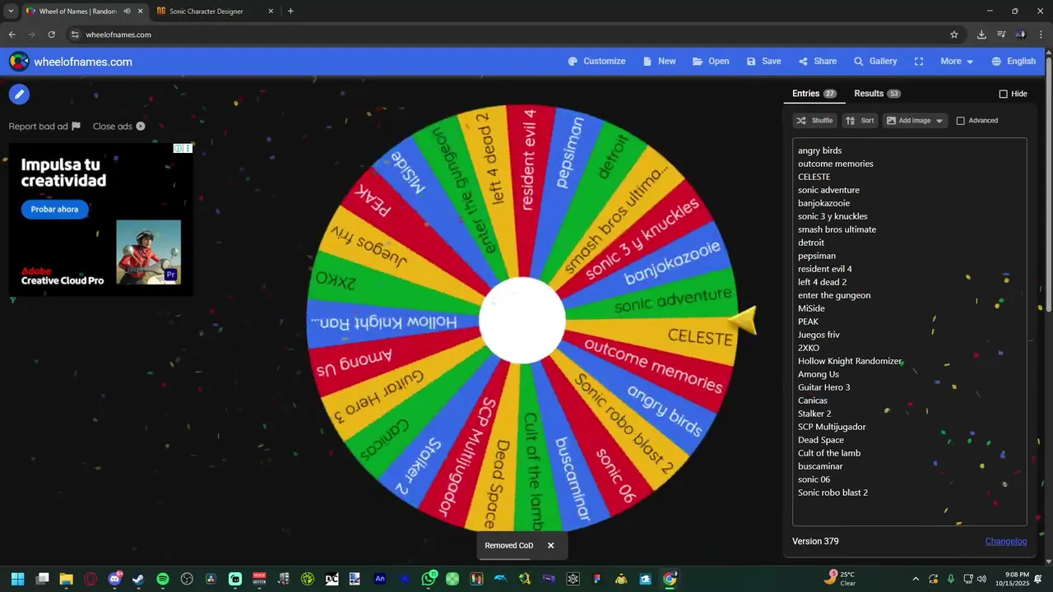Change language from English
The image size is (1053, 592).
(x=1014, y=62)
